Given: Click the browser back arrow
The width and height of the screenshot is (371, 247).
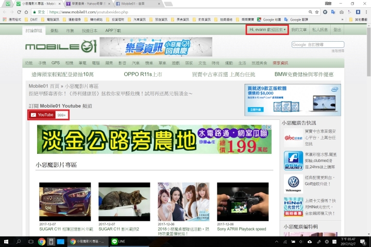Looking at the screenshot, I should (5, 12).
